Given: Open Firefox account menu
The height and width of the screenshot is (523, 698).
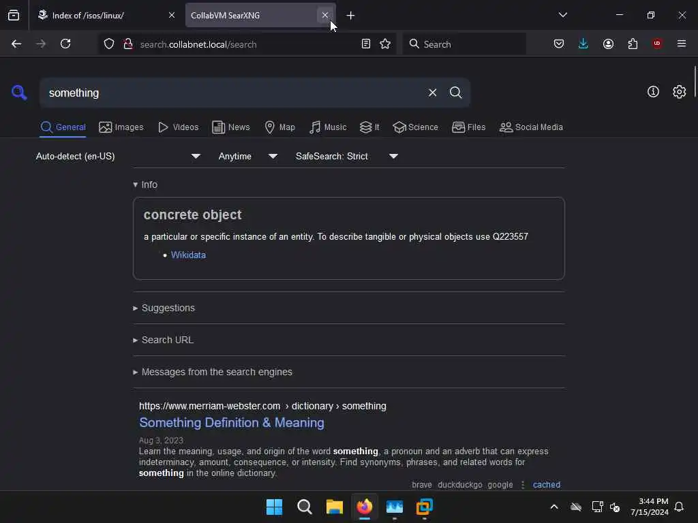Looking at the screenshot, I should (608, 44).
